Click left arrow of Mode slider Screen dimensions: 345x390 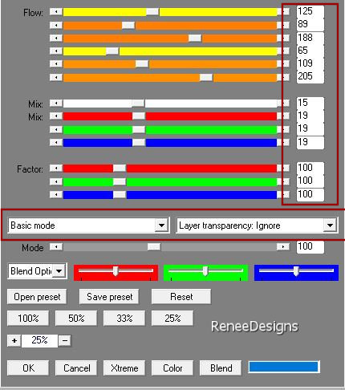click(56, 246)
